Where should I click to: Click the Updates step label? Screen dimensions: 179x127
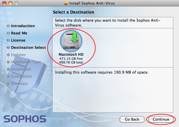tap(18, 55)
